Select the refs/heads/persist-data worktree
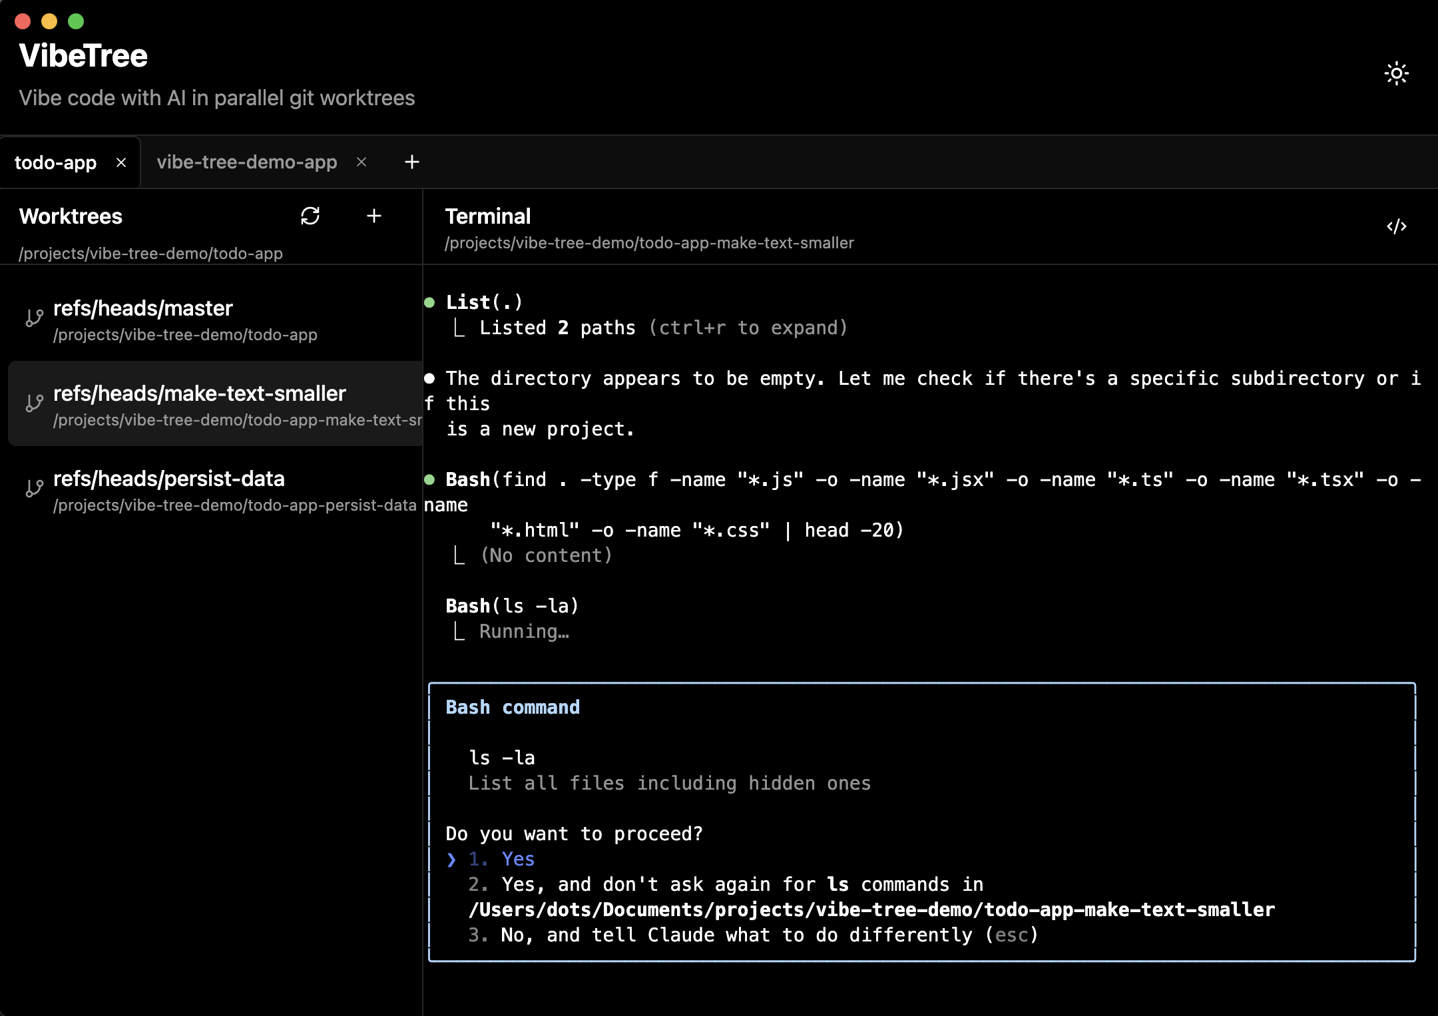The height and width of the screenshot is (1016, 1438). tap(200, 489)
